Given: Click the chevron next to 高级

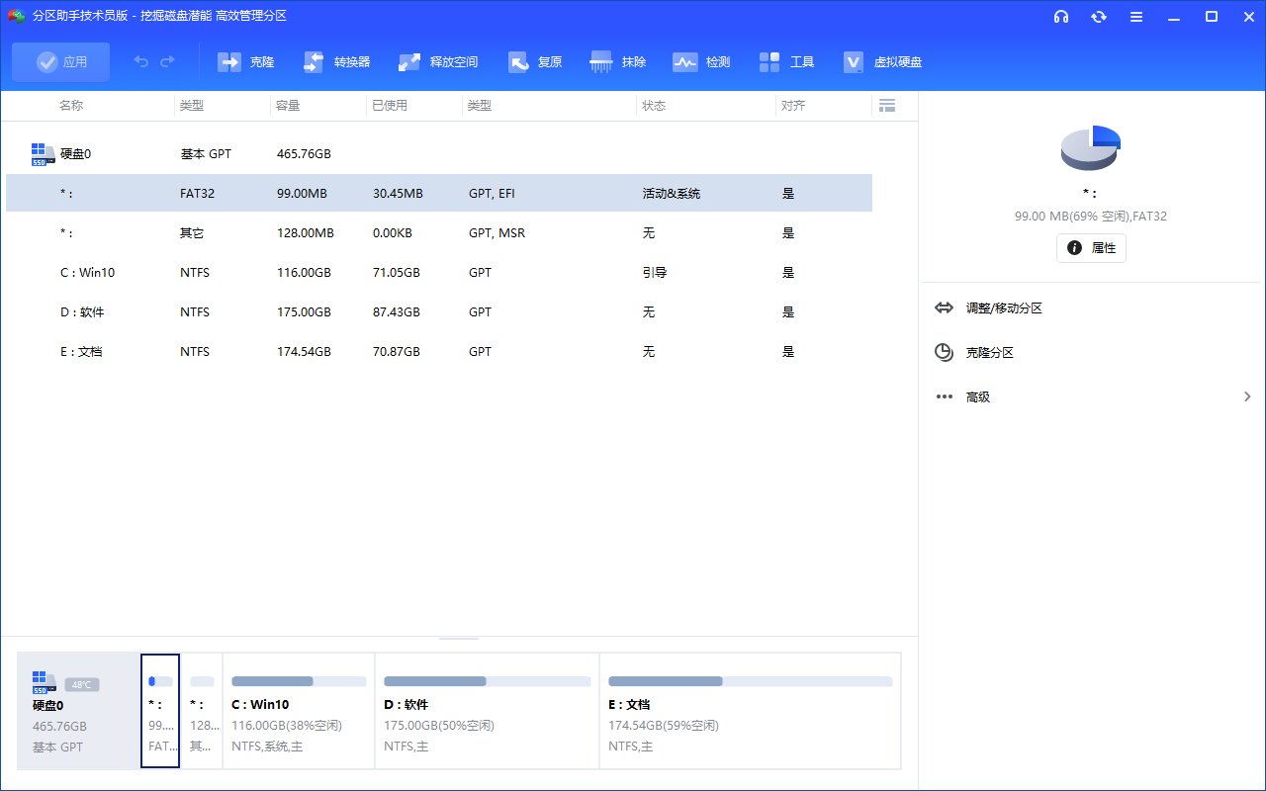Looking at the screenshot, I should coord(1247,397).
